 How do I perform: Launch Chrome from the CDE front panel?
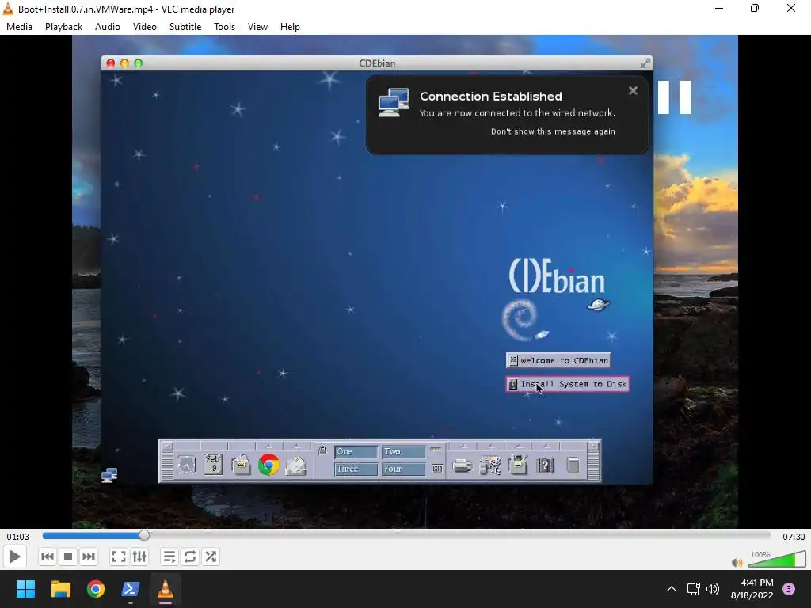[x=268, y=465]
